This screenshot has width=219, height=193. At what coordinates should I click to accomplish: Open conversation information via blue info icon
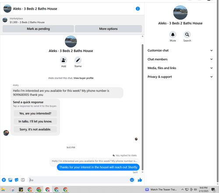pos(138,9)
